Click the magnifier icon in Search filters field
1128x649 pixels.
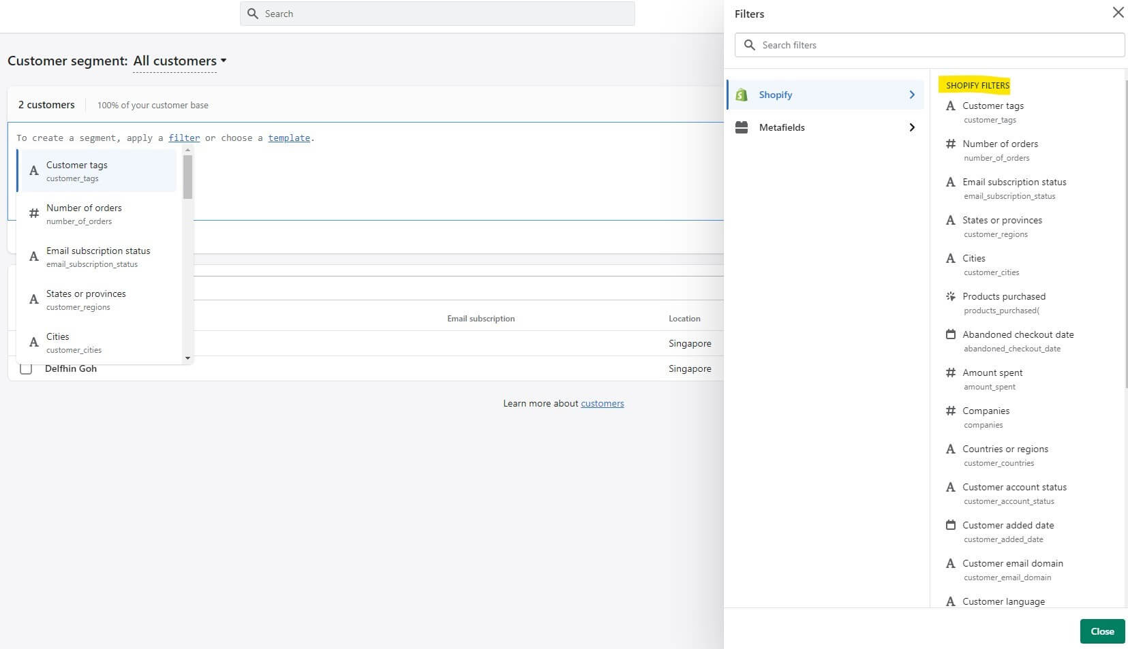[750, 45]
